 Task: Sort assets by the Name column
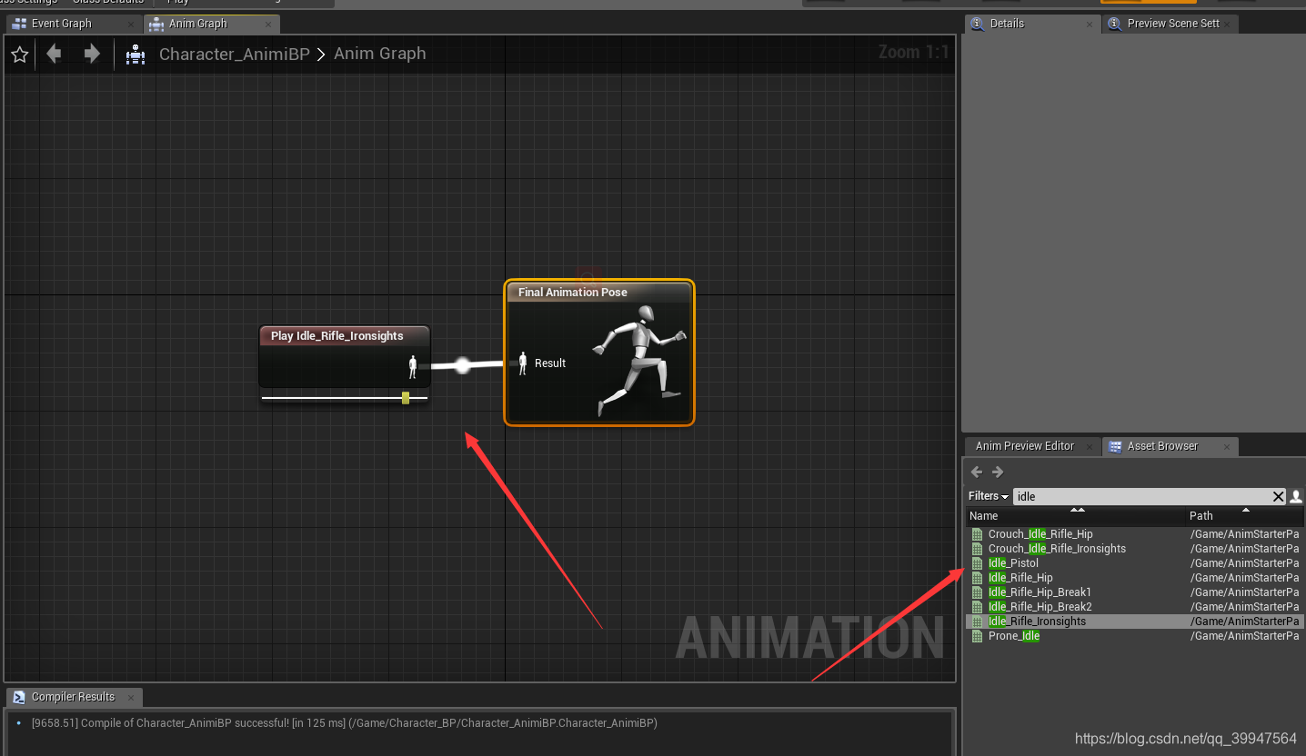click(x=1077, y=515)
